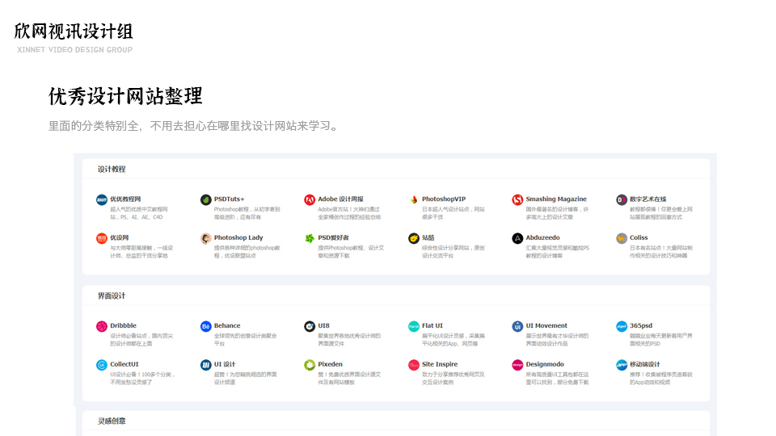
Task: Visit the Abduzeedo link
Action: click(x=542, y=237)
